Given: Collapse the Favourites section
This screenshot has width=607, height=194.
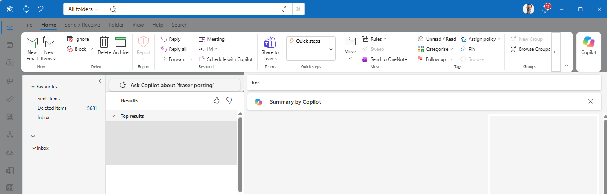Looking at the screenshot, I should pos(33,87).
